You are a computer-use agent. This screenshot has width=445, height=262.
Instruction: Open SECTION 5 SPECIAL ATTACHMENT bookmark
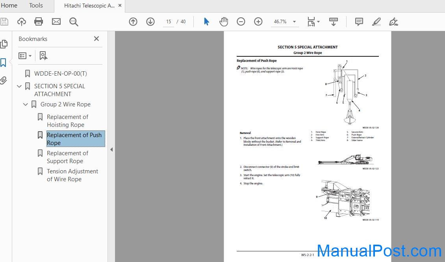[59, 90]
